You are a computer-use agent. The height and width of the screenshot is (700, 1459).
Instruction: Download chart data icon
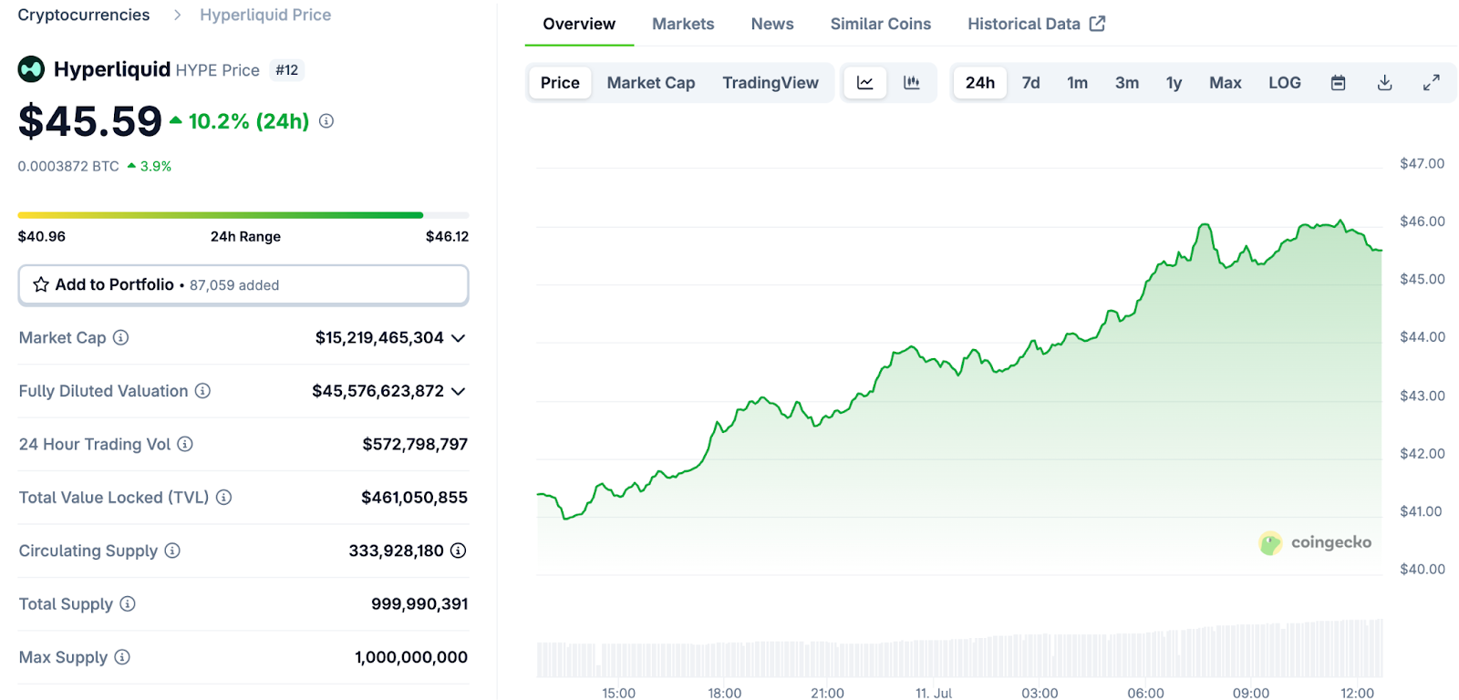[1384, 83]
